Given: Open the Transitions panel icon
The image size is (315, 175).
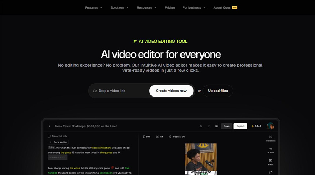Looking at the screenshot, I should [271, 138].
